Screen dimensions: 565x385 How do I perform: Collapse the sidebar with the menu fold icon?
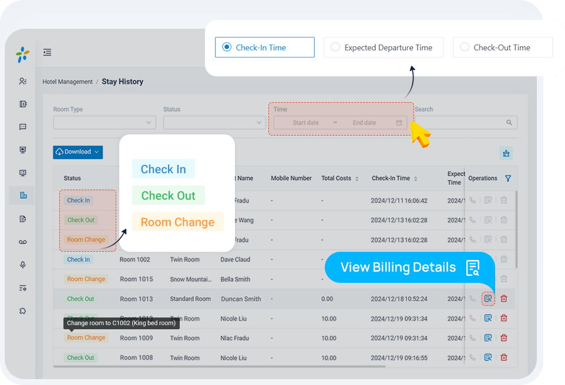tap(47, 53)
